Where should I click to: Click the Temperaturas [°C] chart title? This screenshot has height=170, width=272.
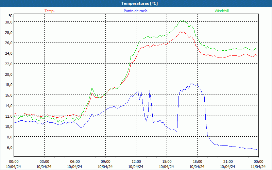pos(139,3)
